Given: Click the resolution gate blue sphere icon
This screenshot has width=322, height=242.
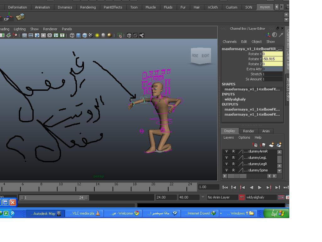Looking at the screenshot, I should pos(37,35).
